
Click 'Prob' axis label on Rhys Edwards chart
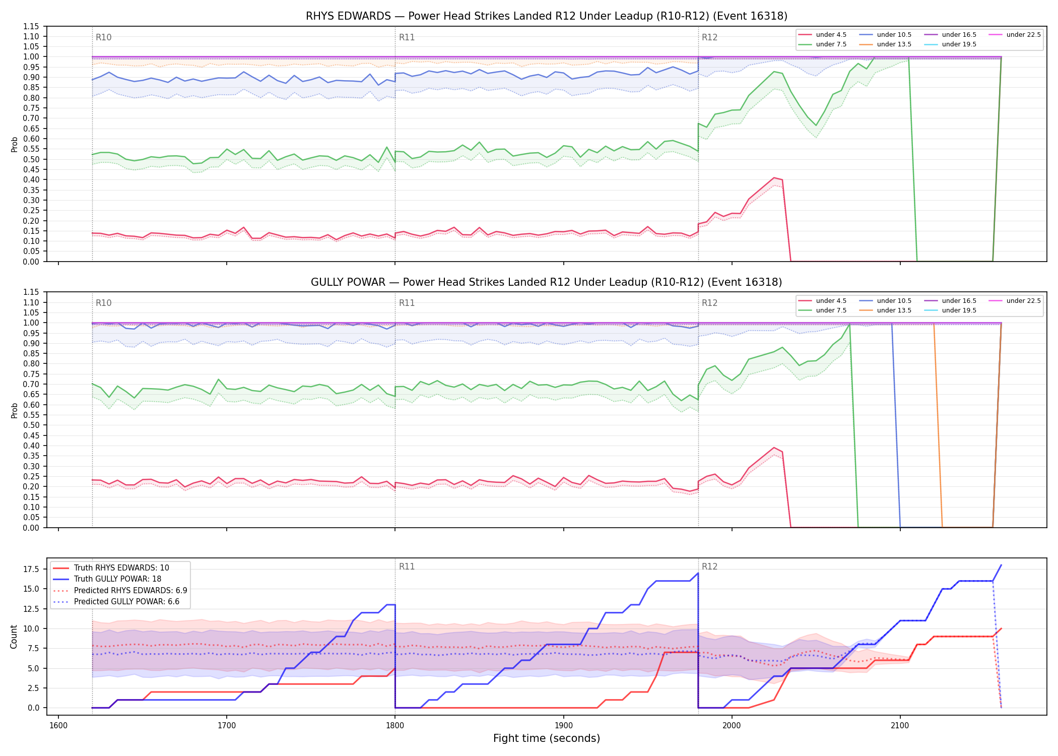(x=14, y=144)
